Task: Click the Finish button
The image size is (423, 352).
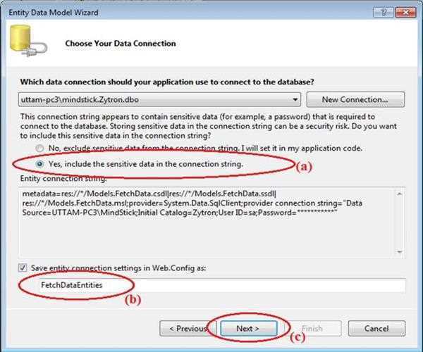Action: tap(311, 328)
